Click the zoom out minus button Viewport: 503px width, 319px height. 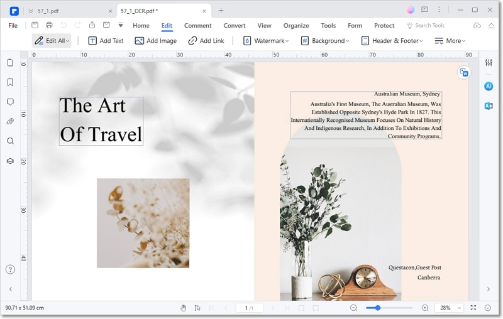pyautogui.click(x=353, y=308)
